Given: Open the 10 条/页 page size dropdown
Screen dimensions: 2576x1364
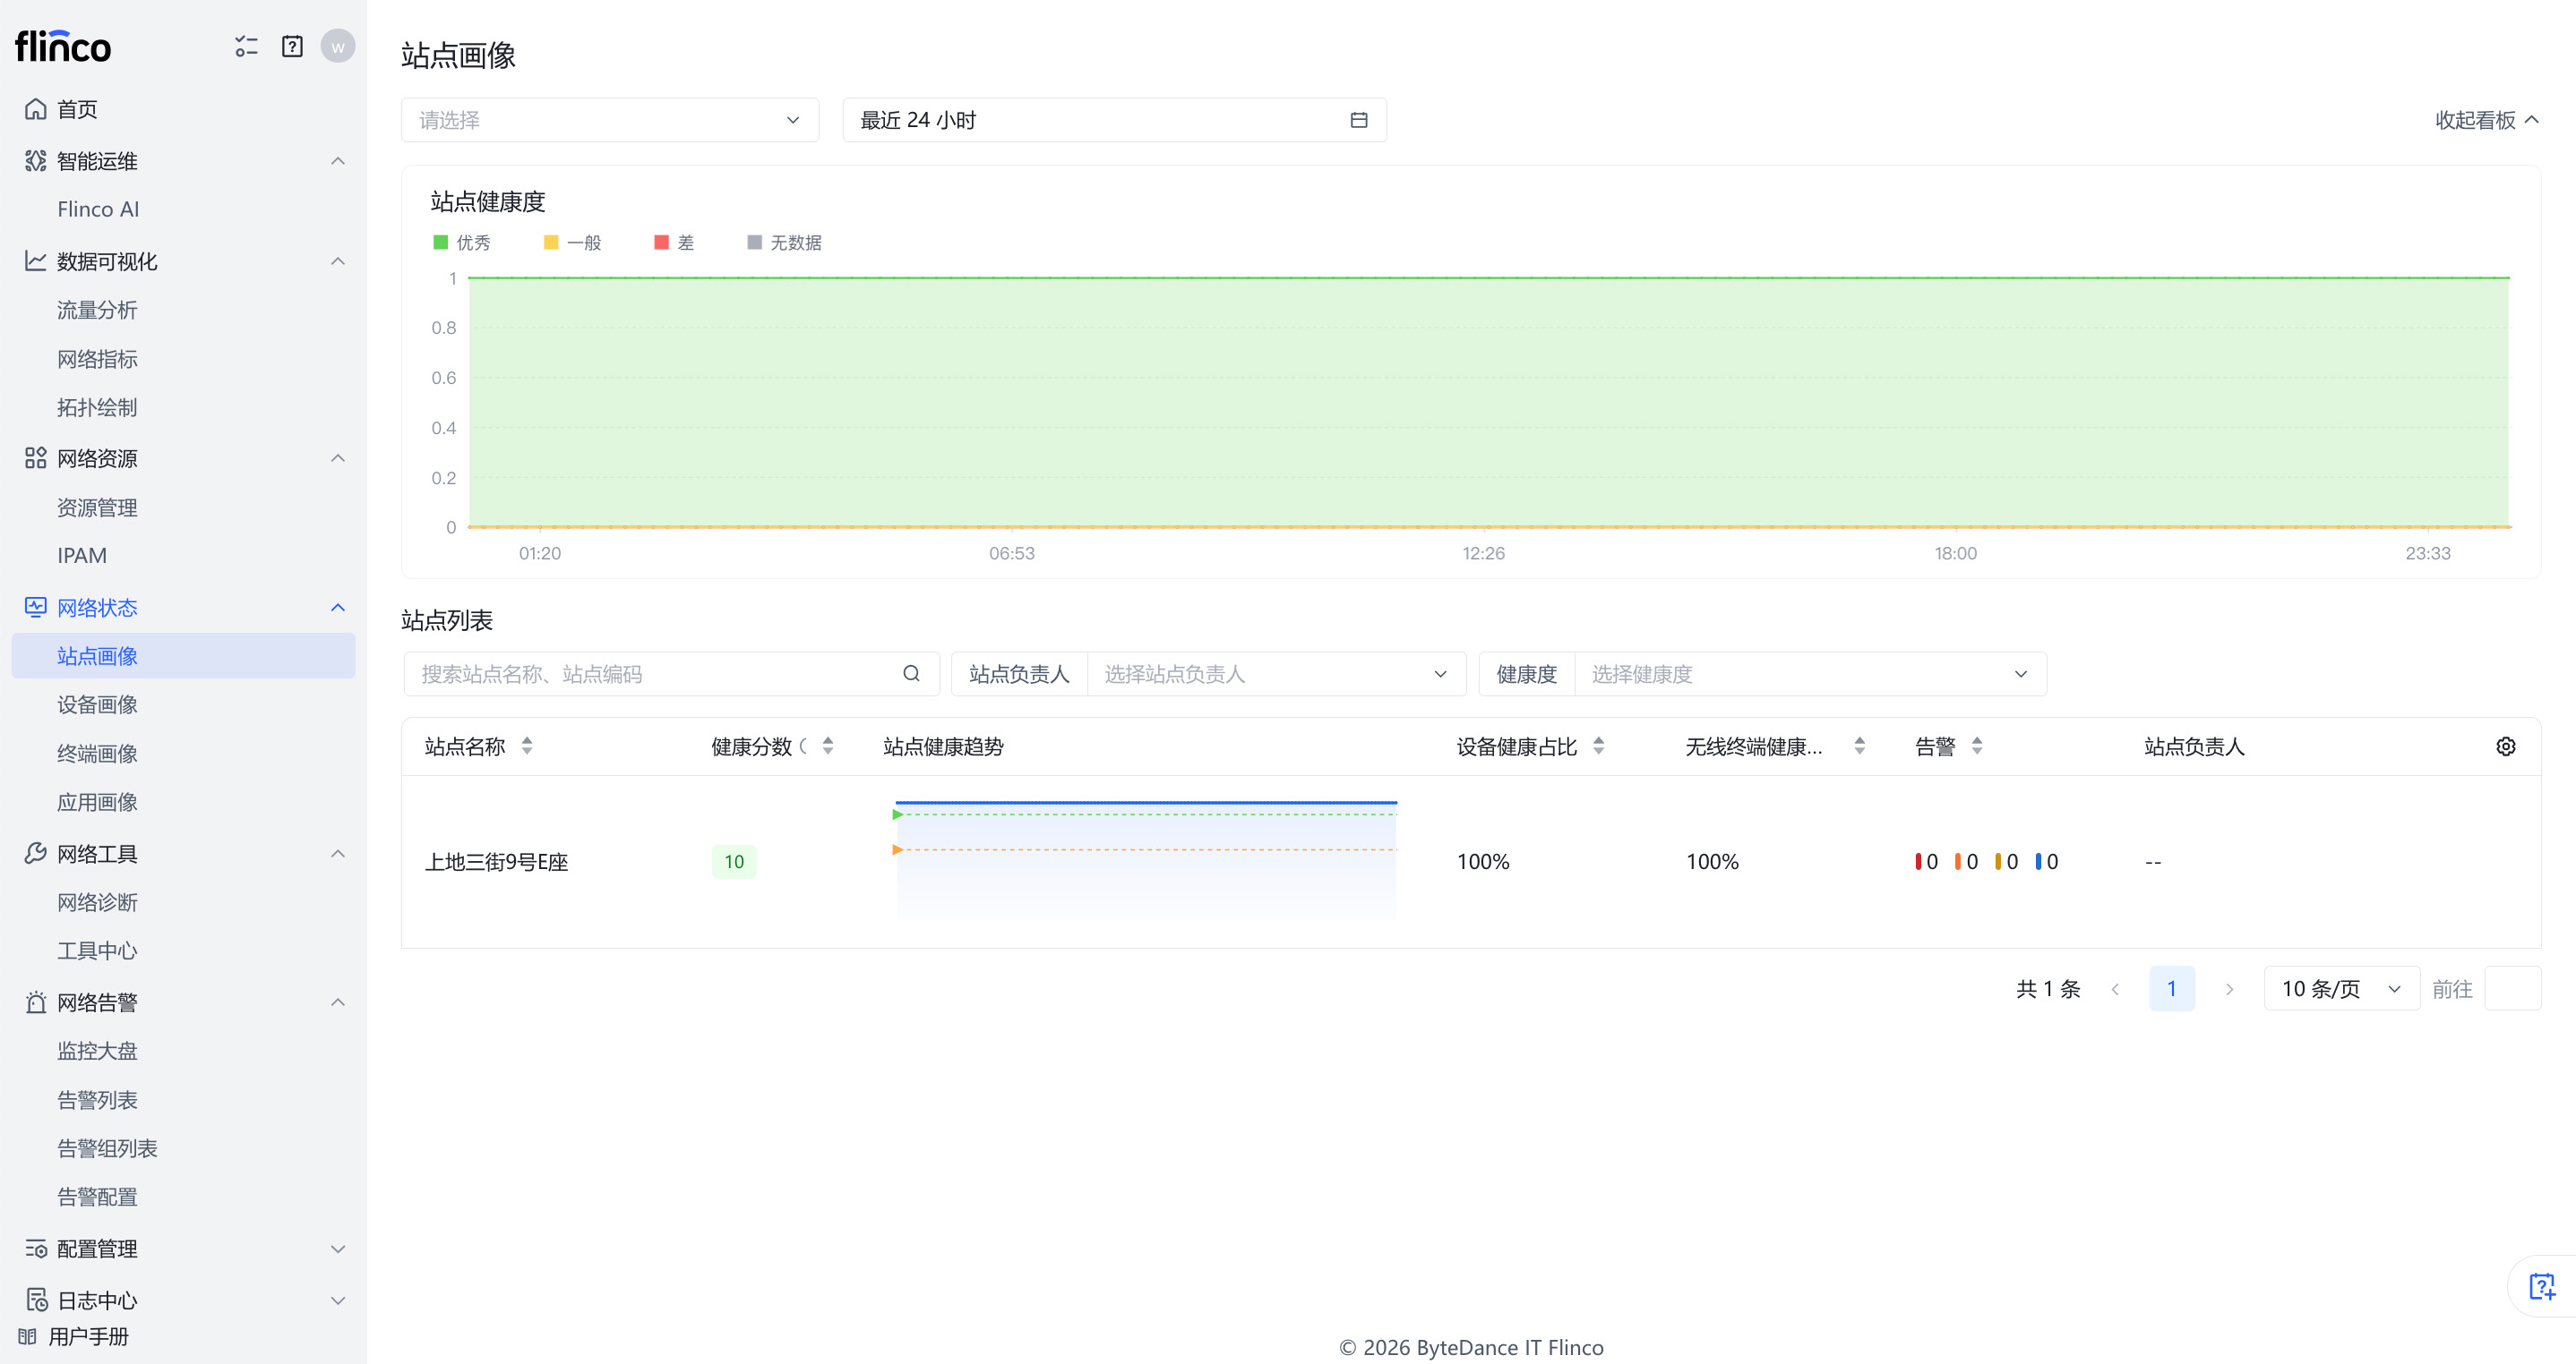Looking at the screenshot, I should pos(2340,988).
